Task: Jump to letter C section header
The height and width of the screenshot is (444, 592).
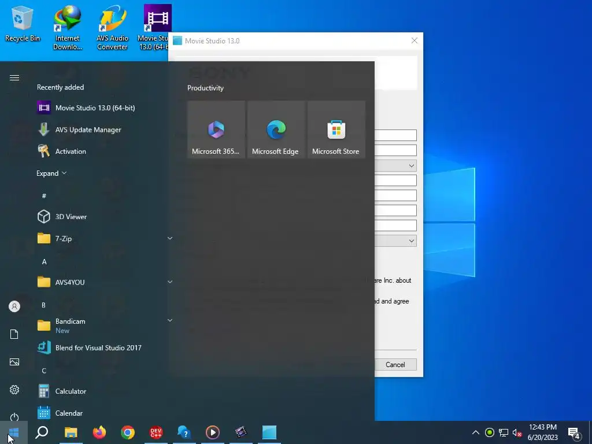Action: [44, 371]
